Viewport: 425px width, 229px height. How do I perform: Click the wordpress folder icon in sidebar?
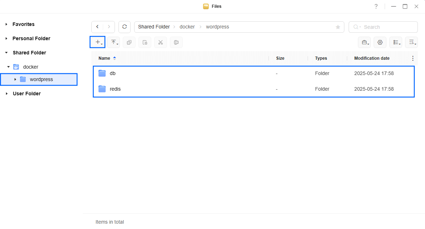(x=23, y=79)
